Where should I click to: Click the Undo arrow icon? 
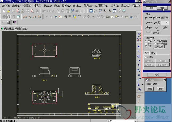tap(44, 11)
